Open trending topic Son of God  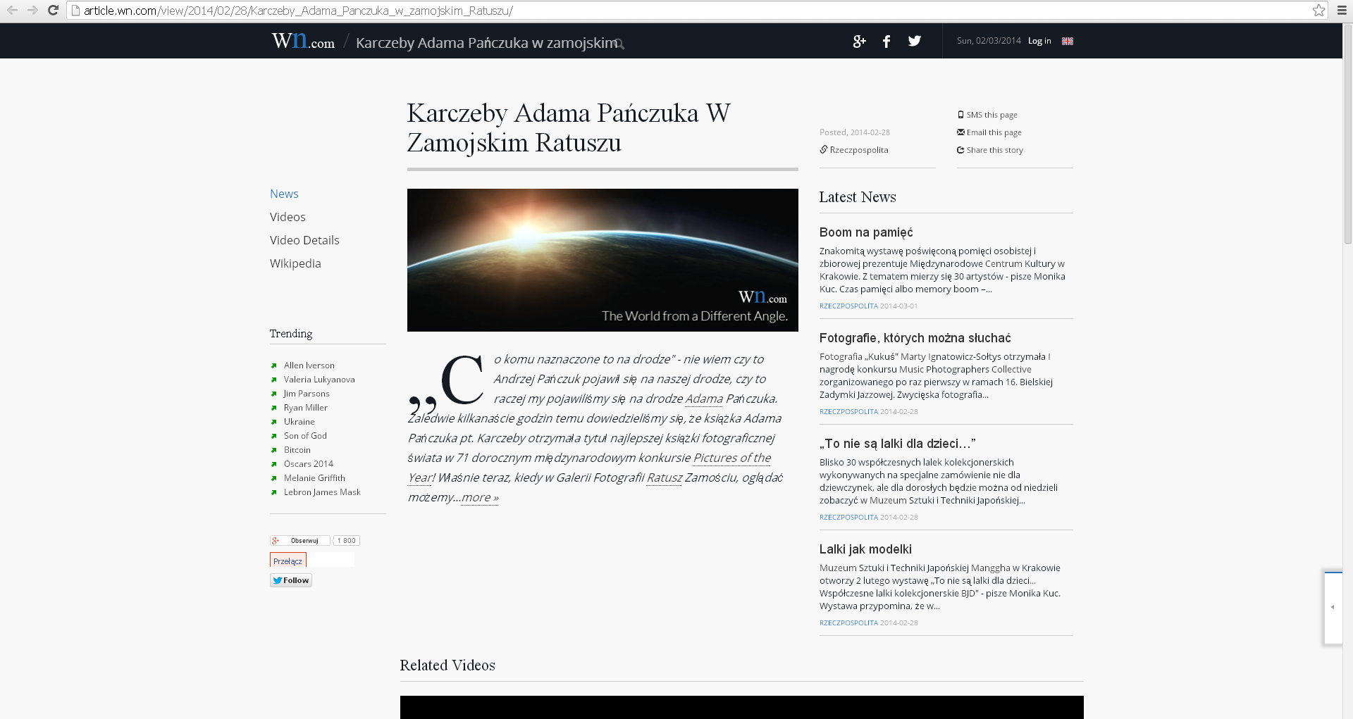(x=305, y=436)
